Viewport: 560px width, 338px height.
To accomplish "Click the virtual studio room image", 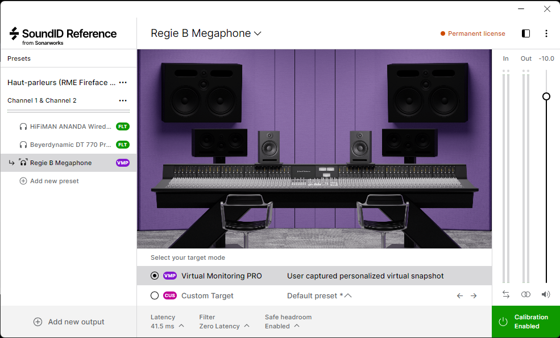I will tap(314, 149).
